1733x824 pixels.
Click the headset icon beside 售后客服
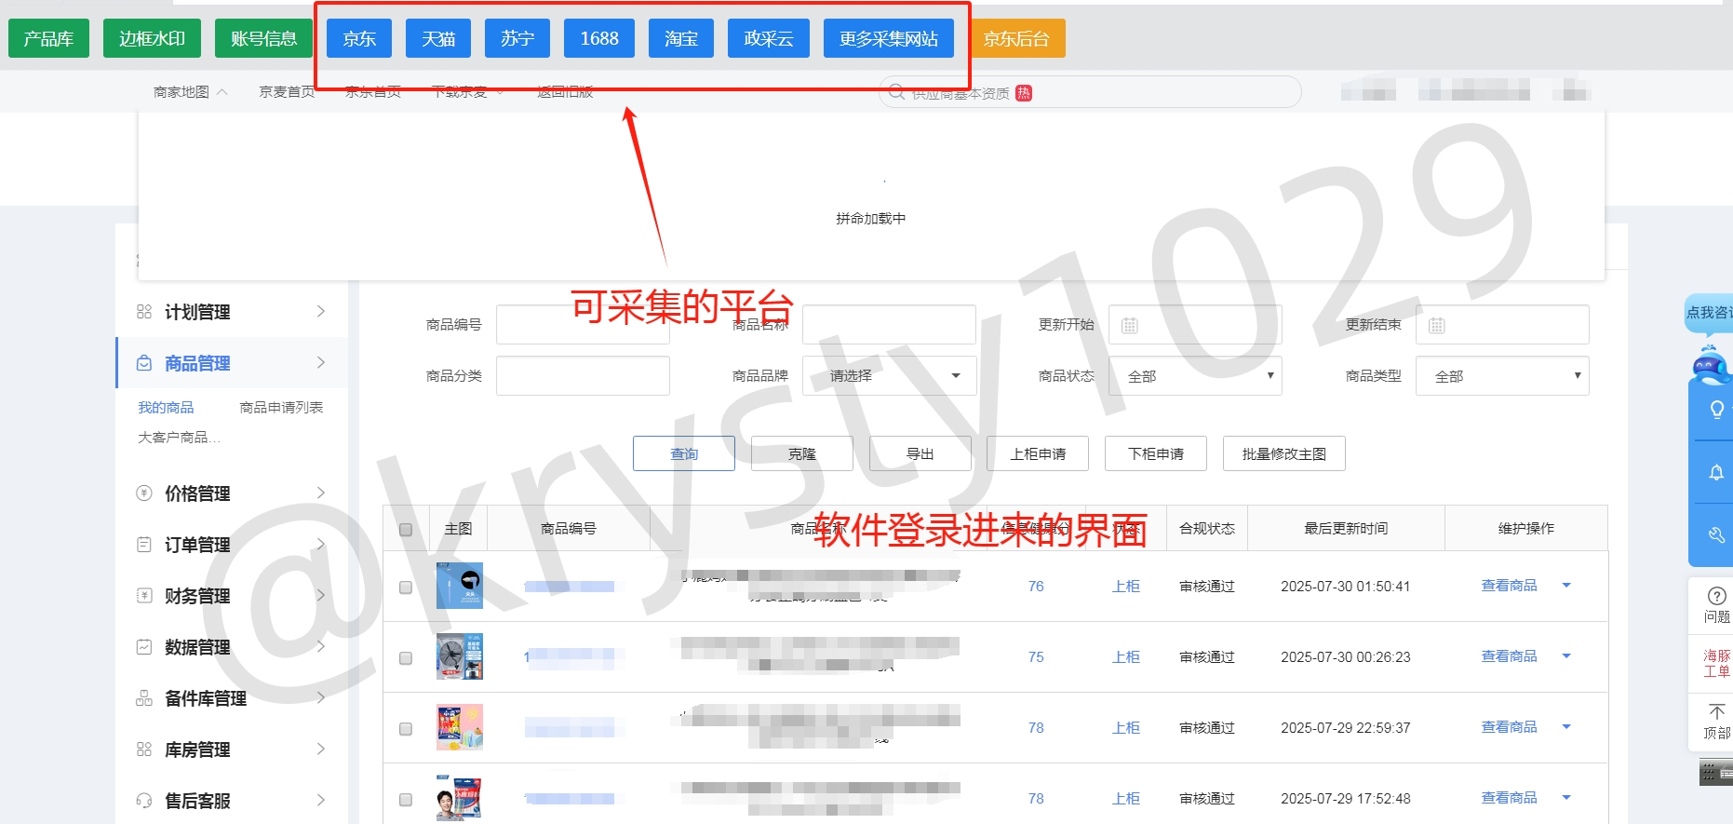pos(144,801)
